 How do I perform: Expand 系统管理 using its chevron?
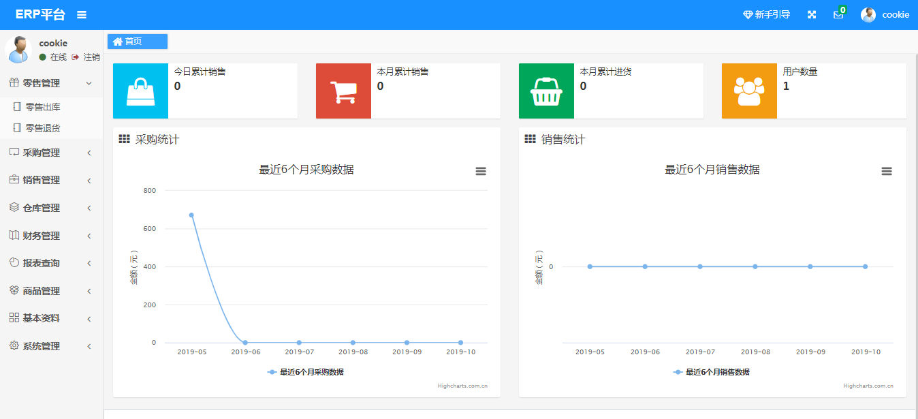coord(89,346)
